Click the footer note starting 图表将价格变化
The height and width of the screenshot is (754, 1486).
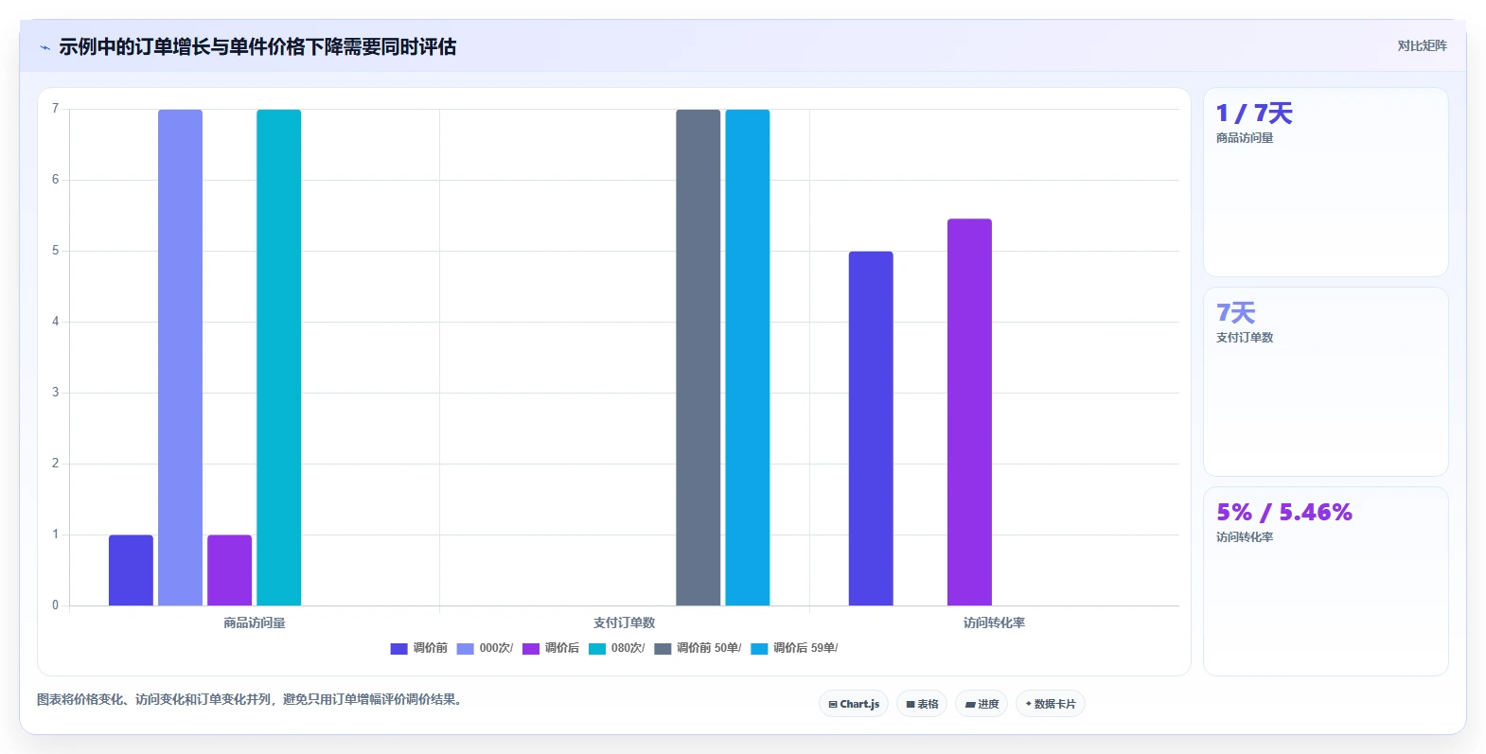[251, 700]
